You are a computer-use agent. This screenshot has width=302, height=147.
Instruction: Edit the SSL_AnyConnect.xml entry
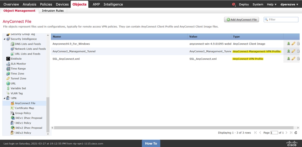point(293,58)
